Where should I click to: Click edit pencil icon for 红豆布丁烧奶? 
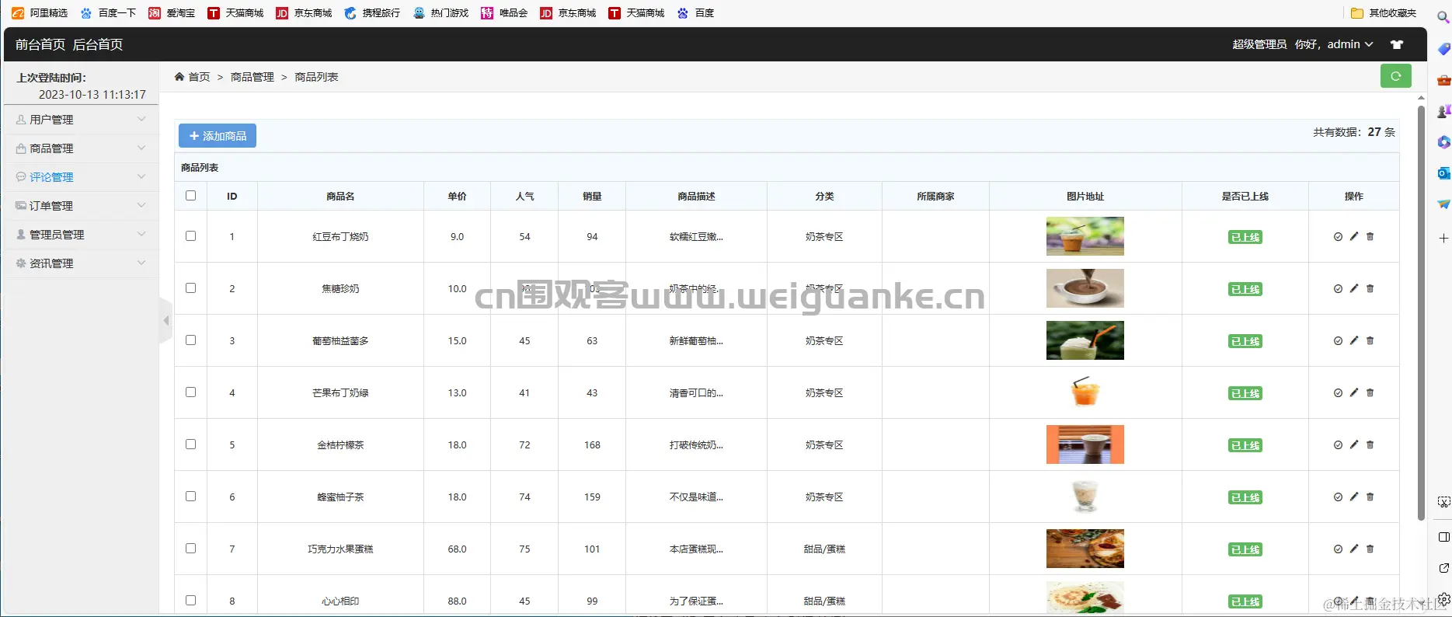click(x=1354, y=236)
